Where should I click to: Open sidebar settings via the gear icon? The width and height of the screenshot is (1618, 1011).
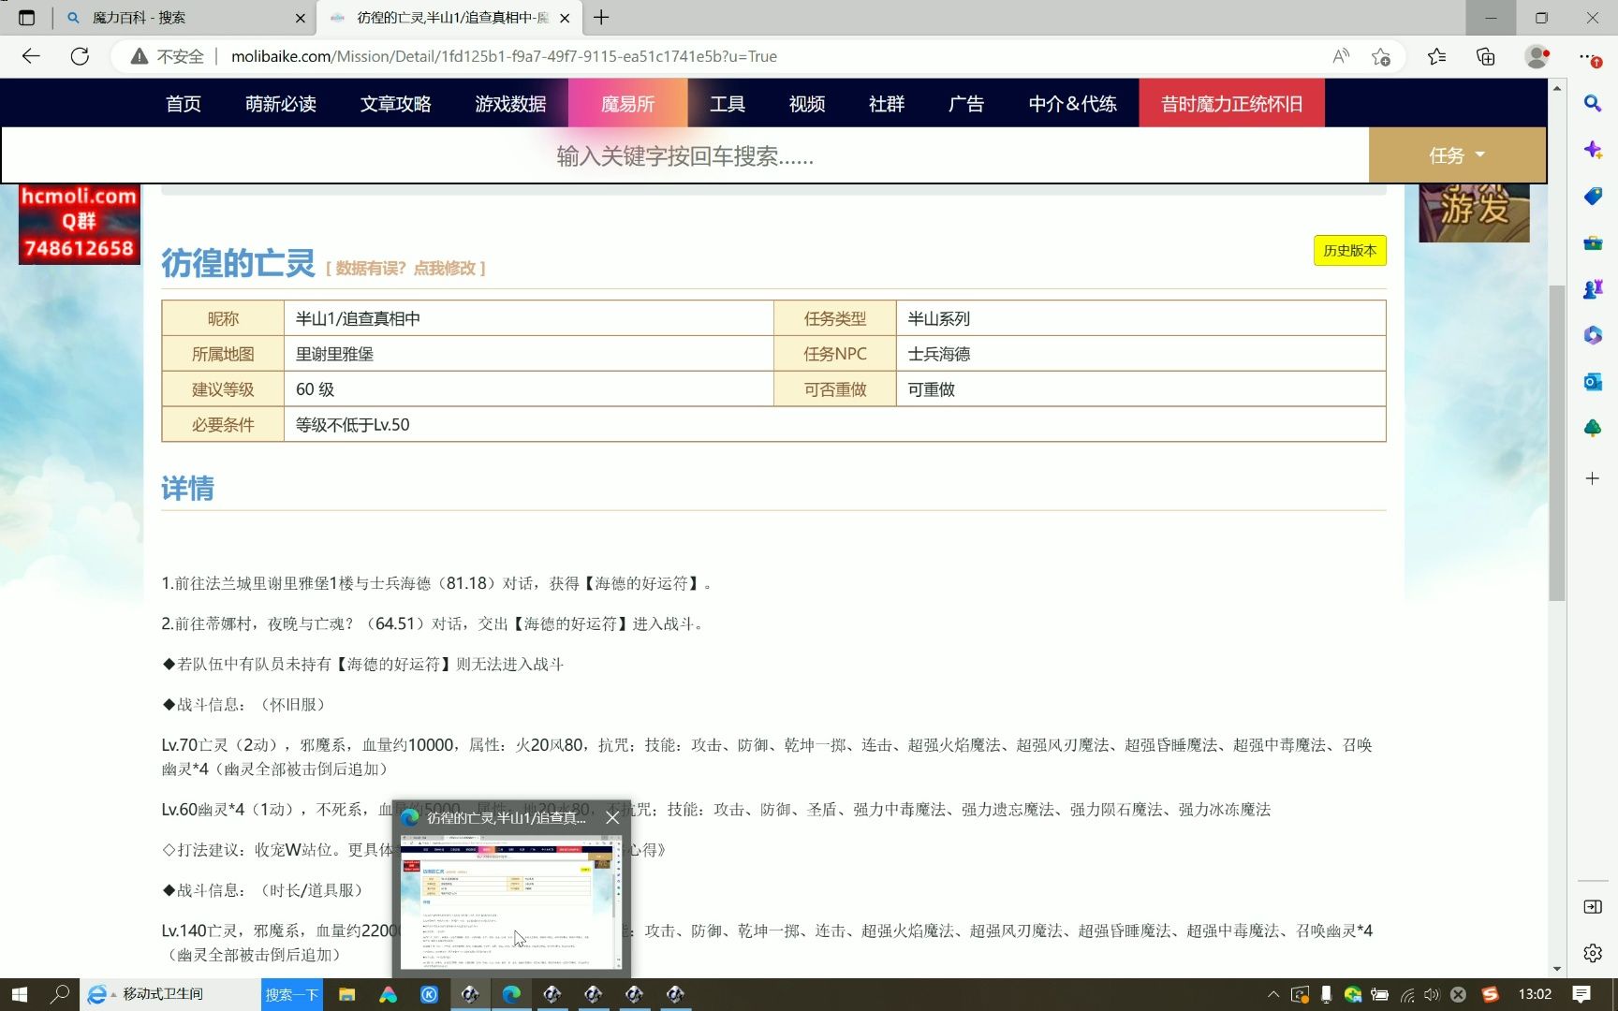[1592, 952]
